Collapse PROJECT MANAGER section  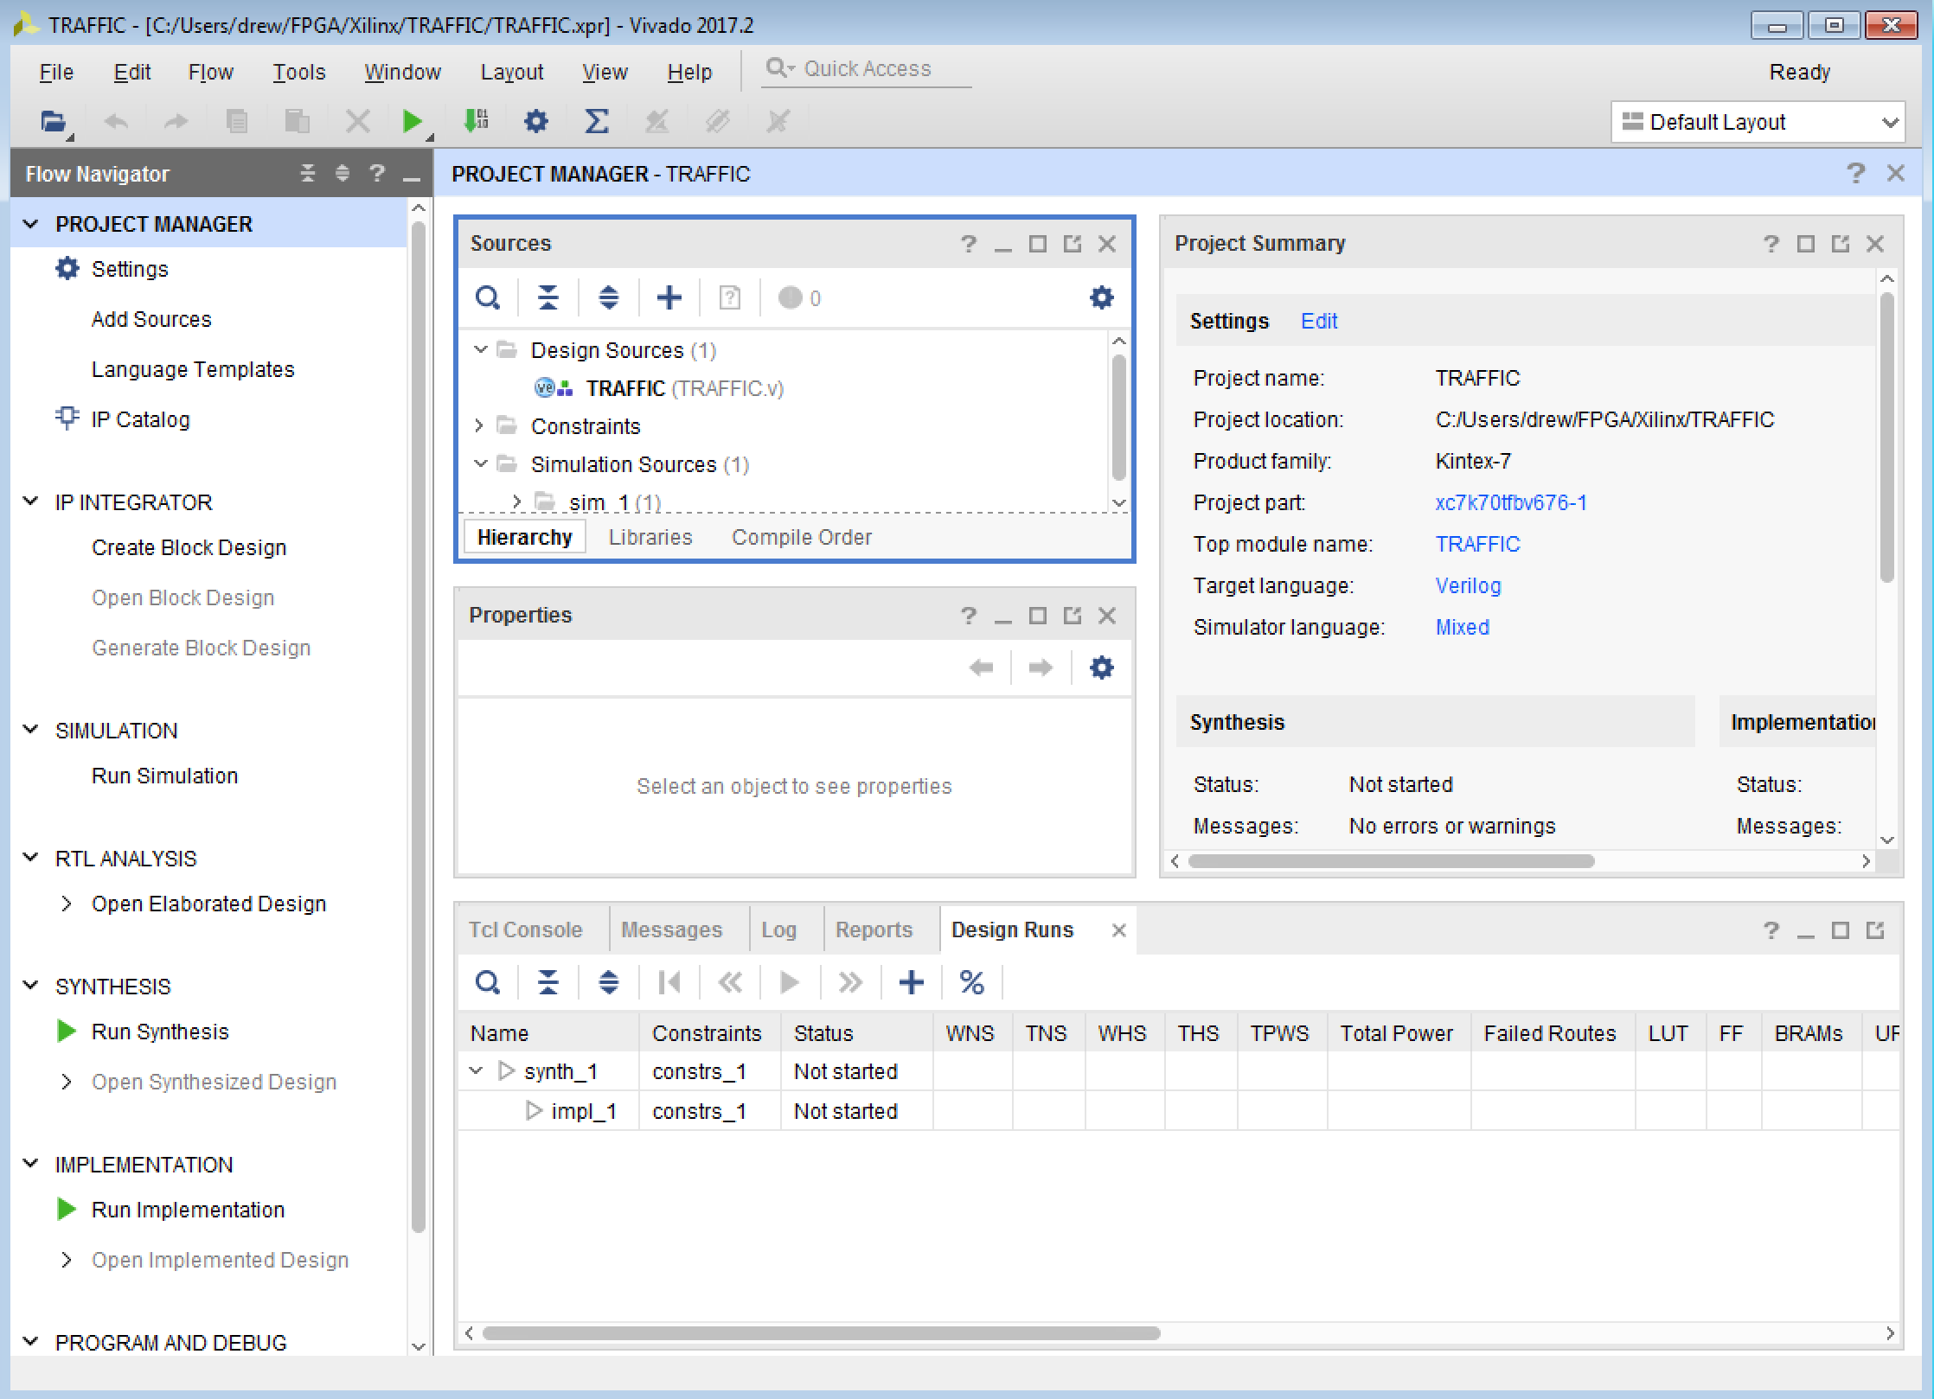click(31, 224)
